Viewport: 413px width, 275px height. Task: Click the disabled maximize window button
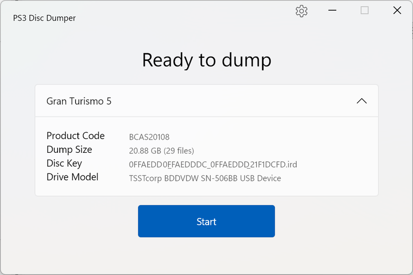364,11
